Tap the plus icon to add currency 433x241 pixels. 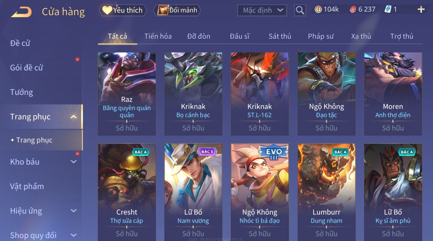(x=421, y=9)
